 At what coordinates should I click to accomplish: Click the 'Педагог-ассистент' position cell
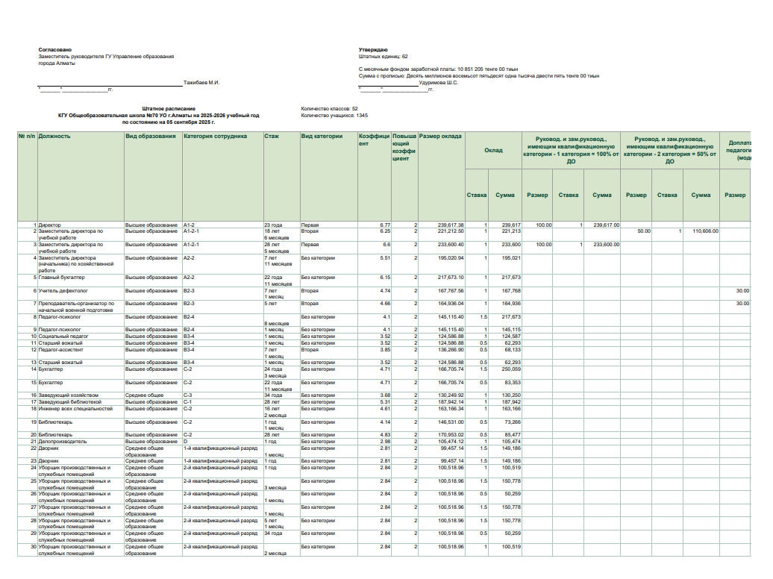click(x=61, y=349)
